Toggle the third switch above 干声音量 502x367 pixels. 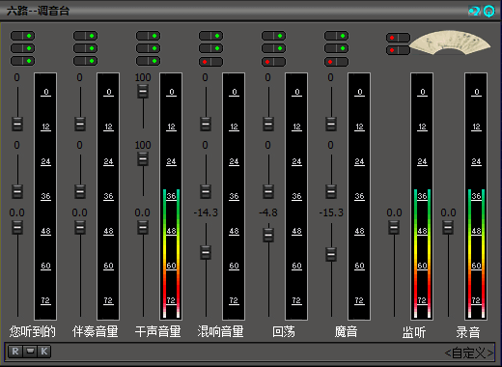click(x=148, y=61)
